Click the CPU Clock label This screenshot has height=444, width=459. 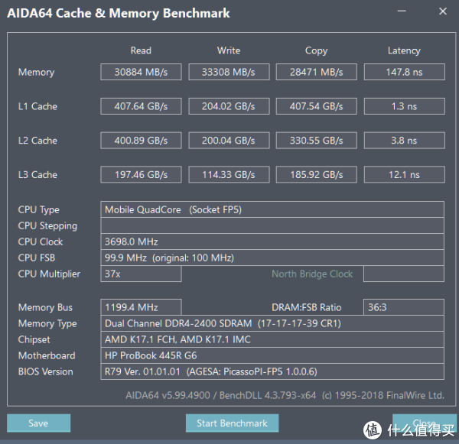pyautogui.click(x=41, y=241)
